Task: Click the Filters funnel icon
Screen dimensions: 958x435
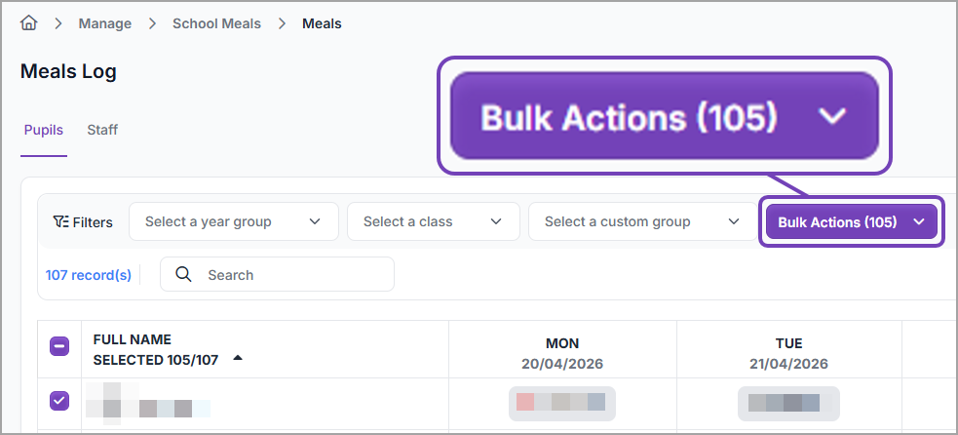Action: coord(60,222)
